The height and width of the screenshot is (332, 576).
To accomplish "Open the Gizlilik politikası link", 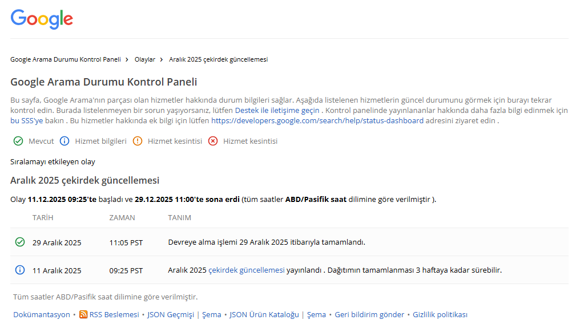I will pyautogui.click(x=440, y=314).
